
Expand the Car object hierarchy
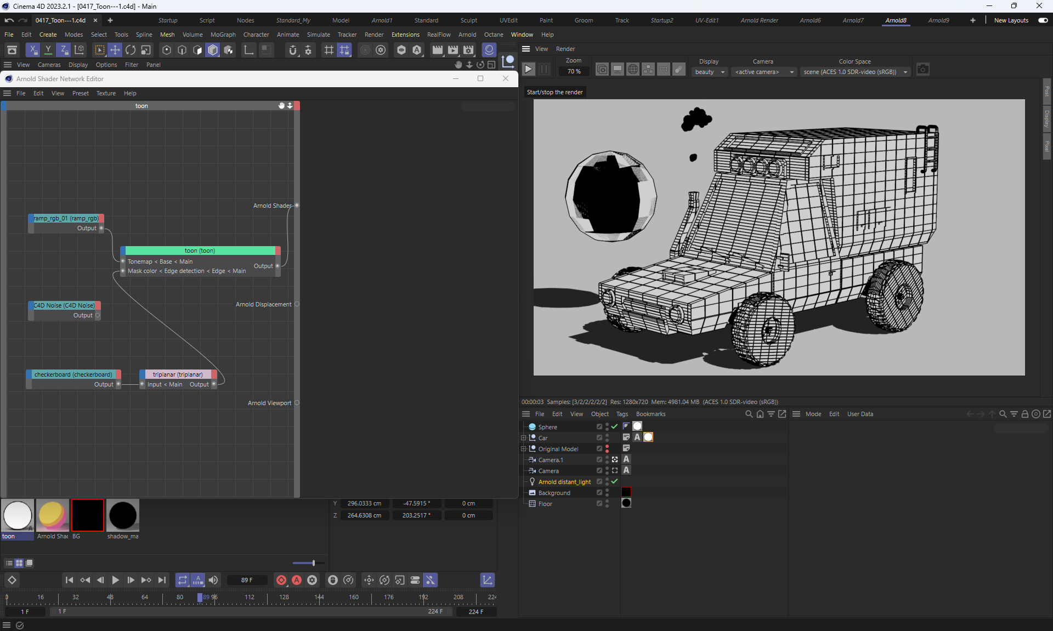click(x=524, y=438)
